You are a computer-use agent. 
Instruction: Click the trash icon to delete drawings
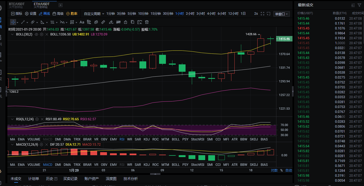point(147,22)
